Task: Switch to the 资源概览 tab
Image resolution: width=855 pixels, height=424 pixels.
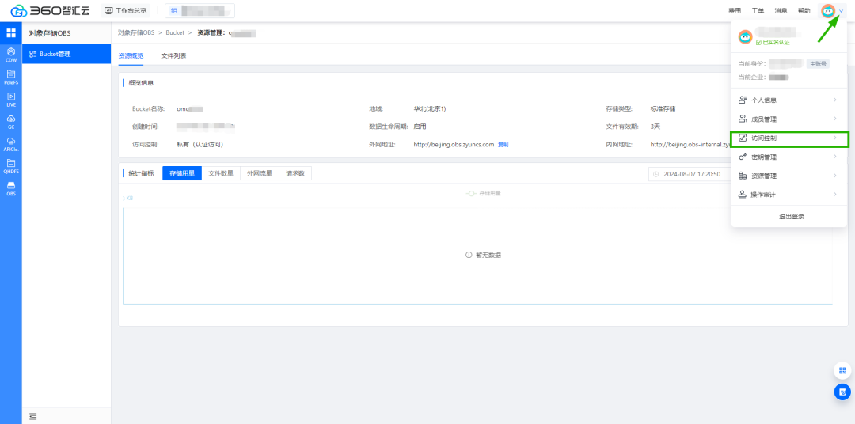Action: (x=131, y=55)
